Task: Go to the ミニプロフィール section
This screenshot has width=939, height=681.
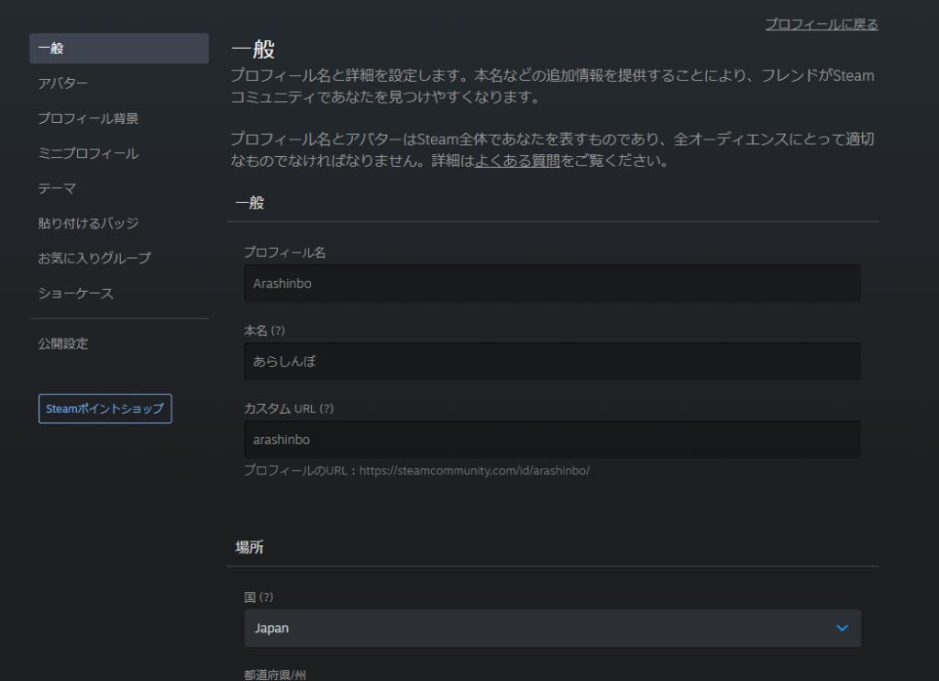Action: pyautogui.click(x=88, y=153)
